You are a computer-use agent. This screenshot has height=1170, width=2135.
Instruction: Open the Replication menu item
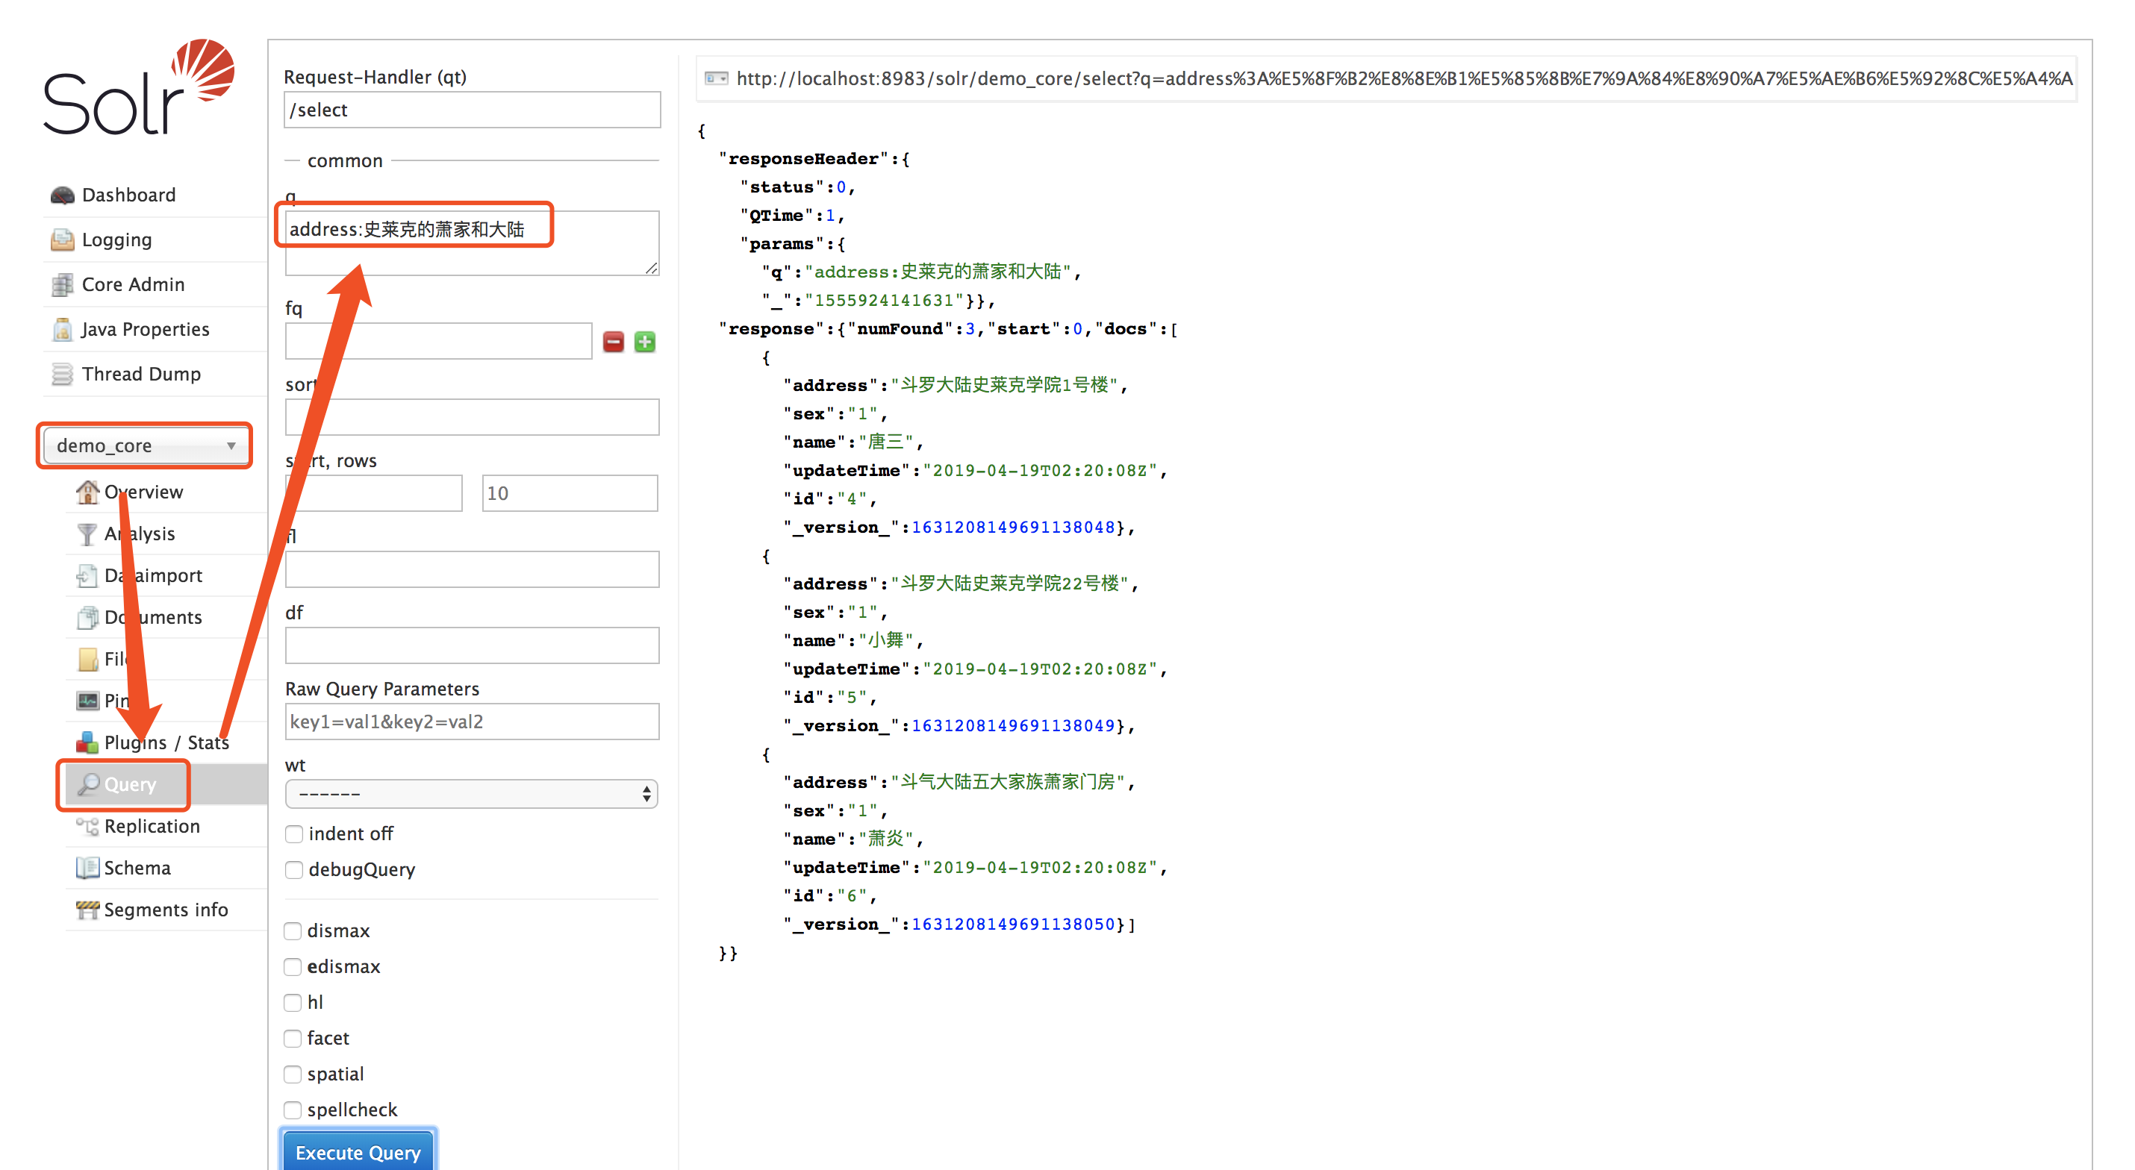click(152, 826)
